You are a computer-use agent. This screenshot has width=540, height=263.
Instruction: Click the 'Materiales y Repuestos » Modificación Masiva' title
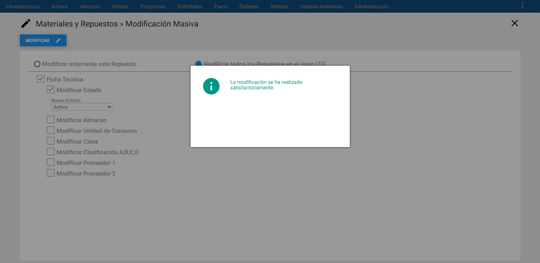tap(117, 24)
